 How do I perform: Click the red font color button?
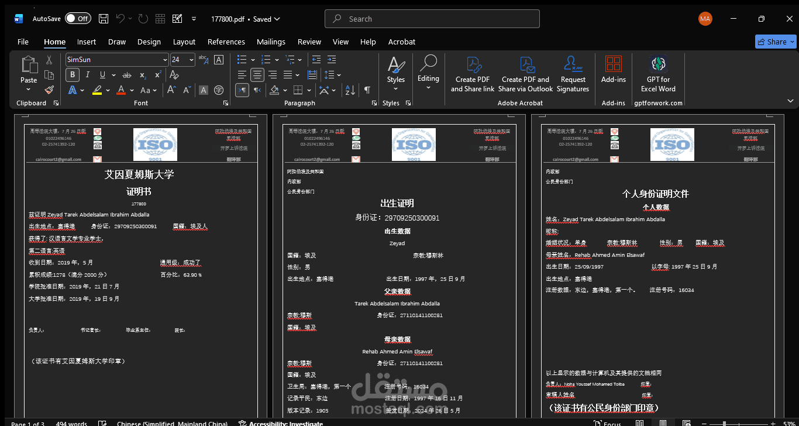[x=121, y=90]
